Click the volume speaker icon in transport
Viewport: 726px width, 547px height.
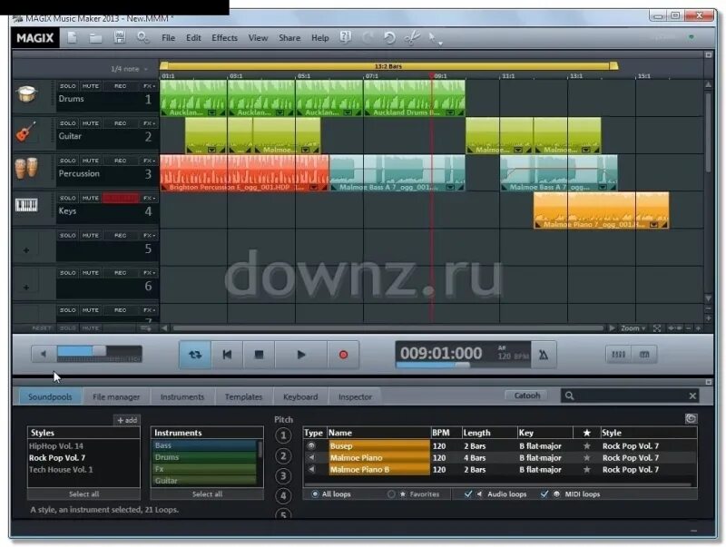44,354
